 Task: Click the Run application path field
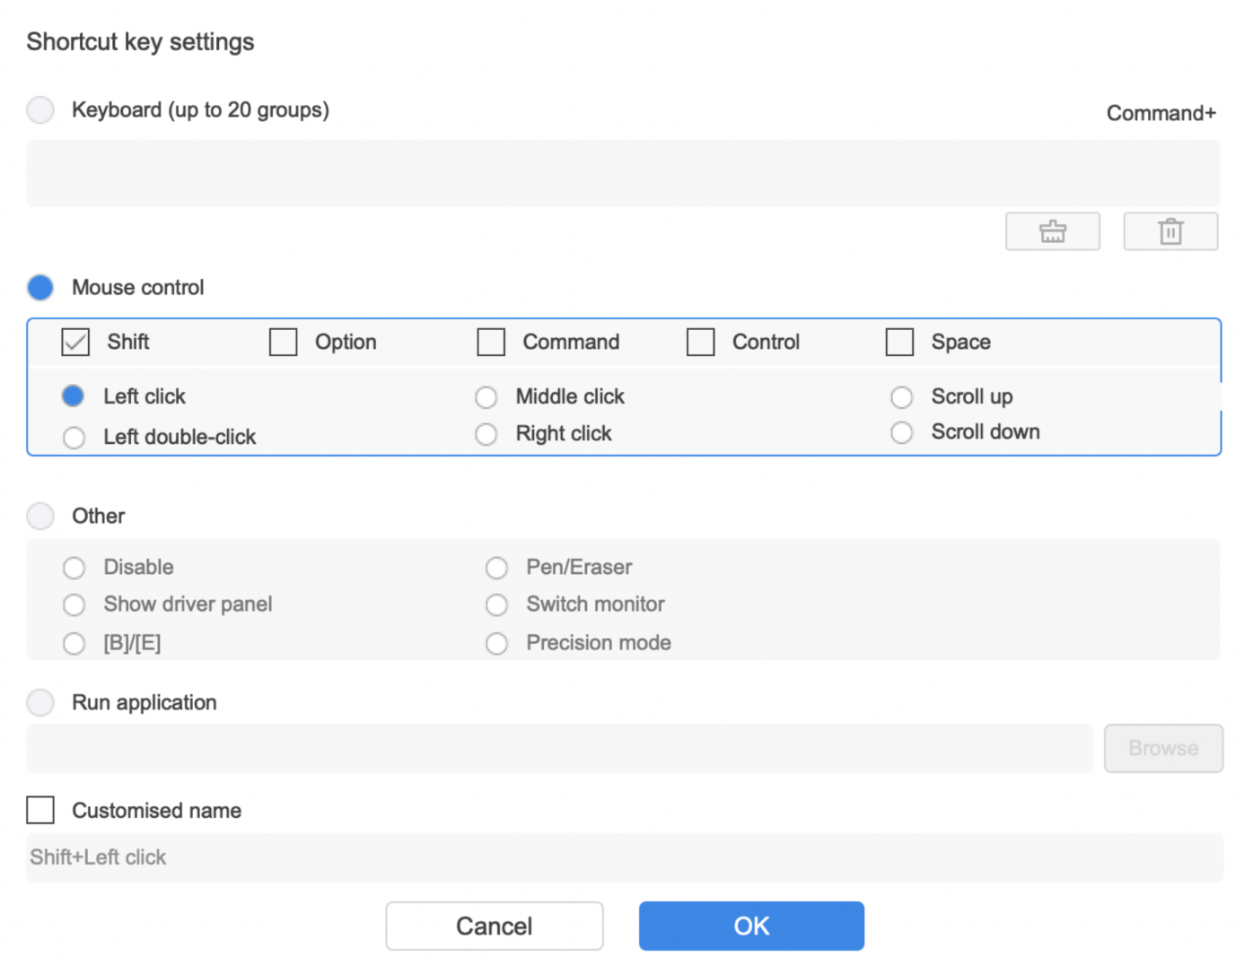(559, 748)
